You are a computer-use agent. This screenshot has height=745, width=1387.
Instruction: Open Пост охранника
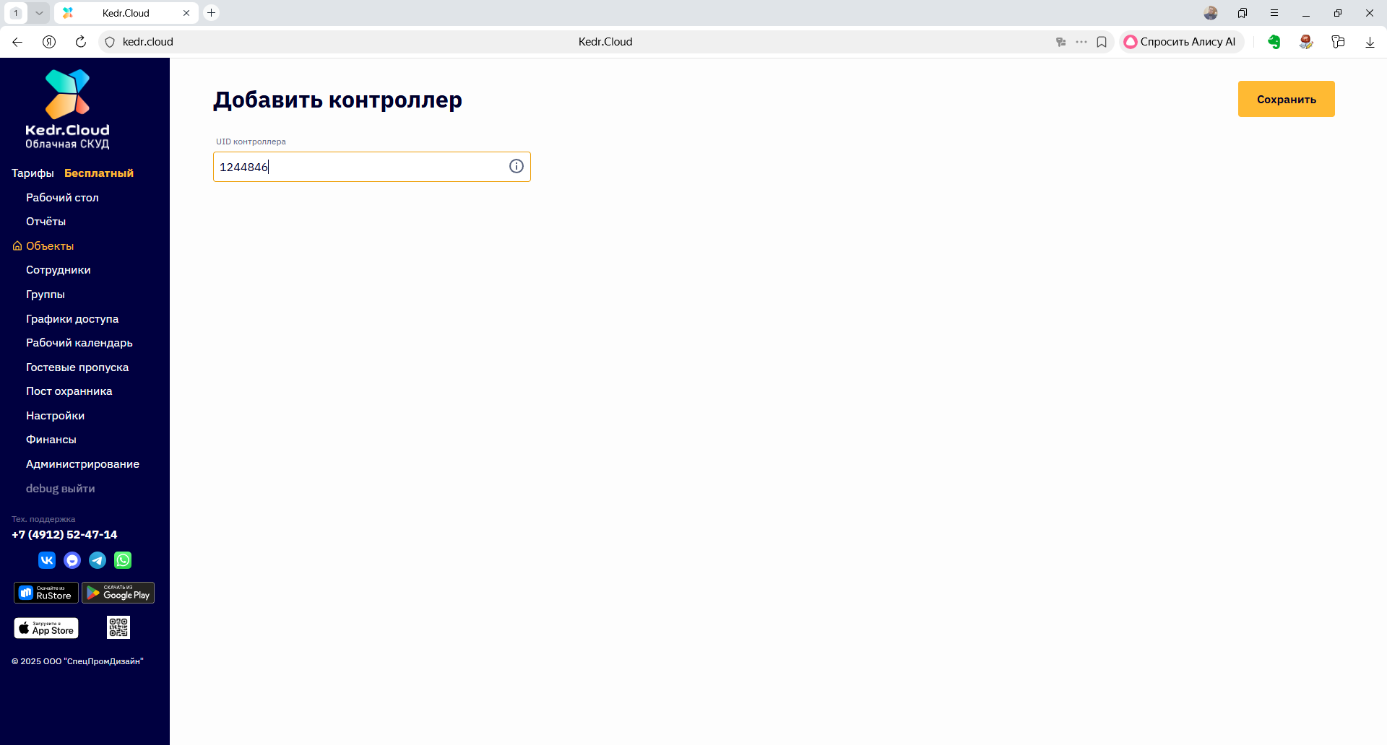click(69, 391)
